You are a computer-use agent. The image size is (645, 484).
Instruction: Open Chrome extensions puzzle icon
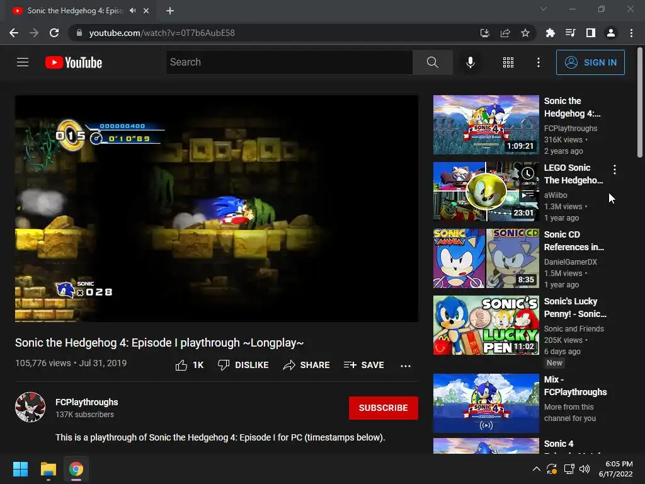[x=550, y=33]
